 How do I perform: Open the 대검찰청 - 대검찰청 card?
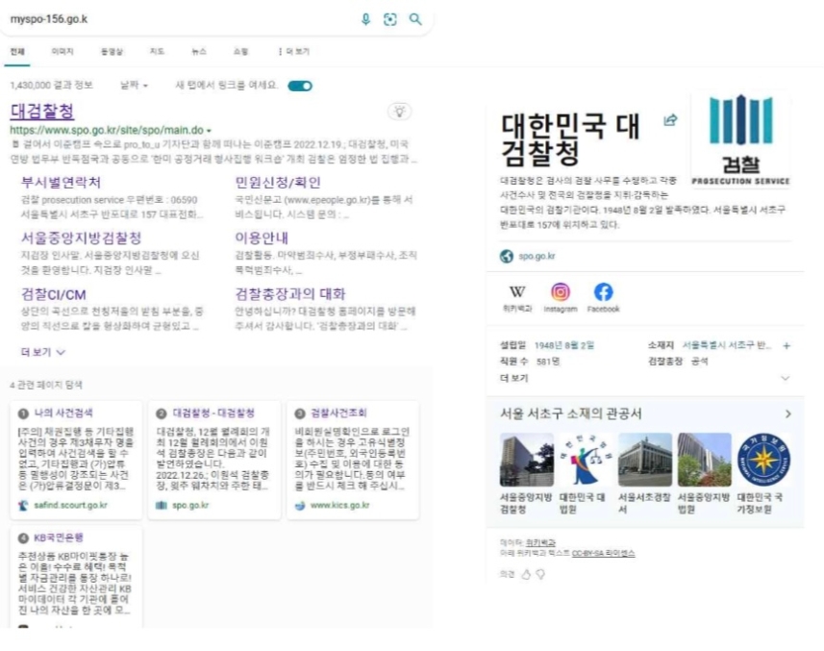click(213, 460)
